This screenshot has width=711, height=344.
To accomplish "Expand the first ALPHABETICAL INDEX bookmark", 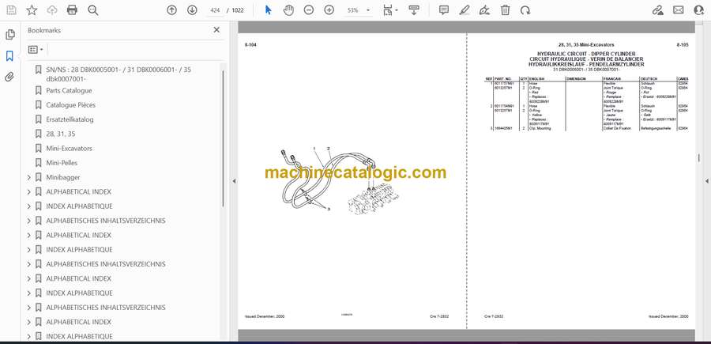I will (x=29, y=192).
